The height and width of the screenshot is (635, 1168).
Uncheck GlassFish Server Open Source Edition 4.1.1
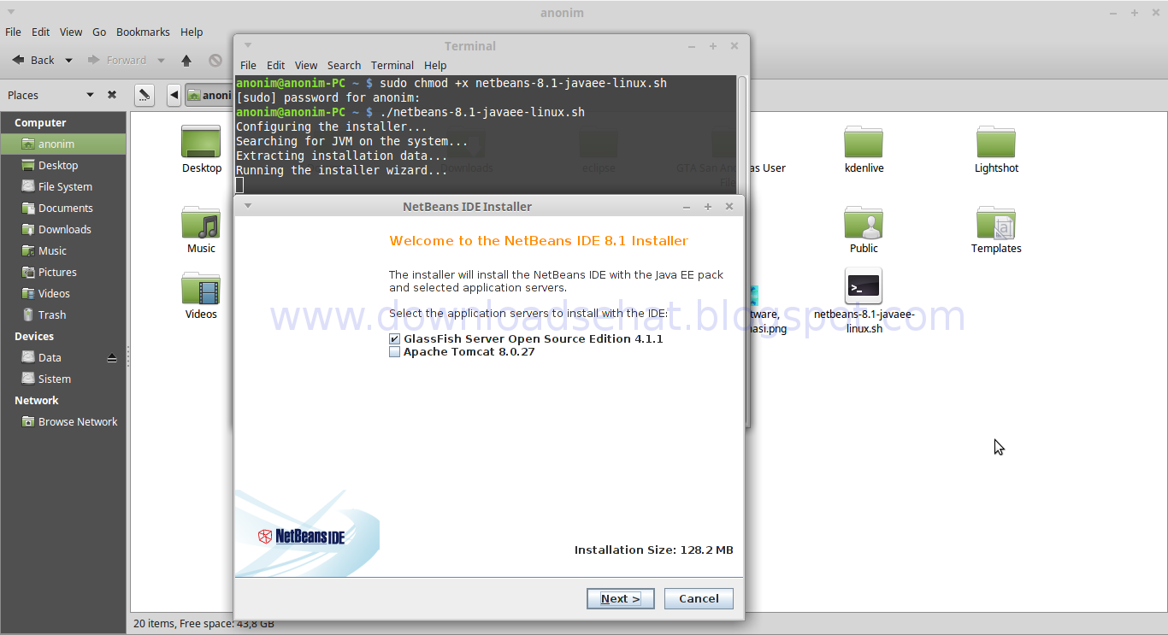(x=394, y=338)
